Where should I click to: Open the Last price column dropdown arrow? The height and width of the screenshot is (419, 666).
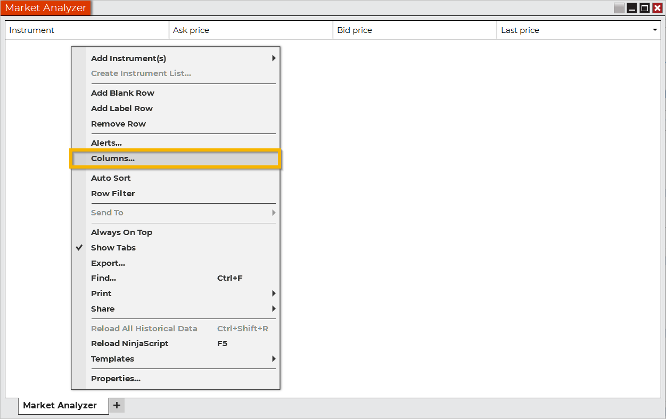tap(655, 30)
